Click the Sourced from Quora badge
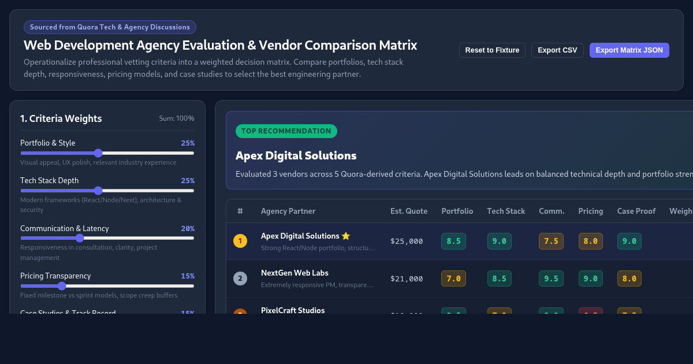 point(110,27)
